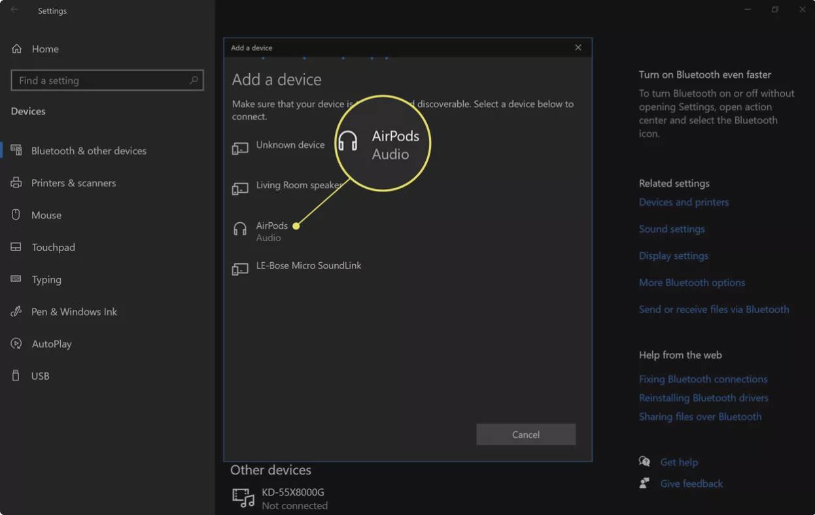Select Living Room speaker from device list
Image resolution: width=815 pixels, height=515 pixels.
click(298, 186)
